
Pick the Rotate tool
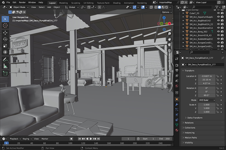click(x=5, y=39)
